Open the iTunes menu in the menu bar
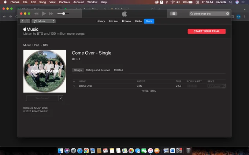The width and height of the screenshot is (249, 155). point(15,2)
